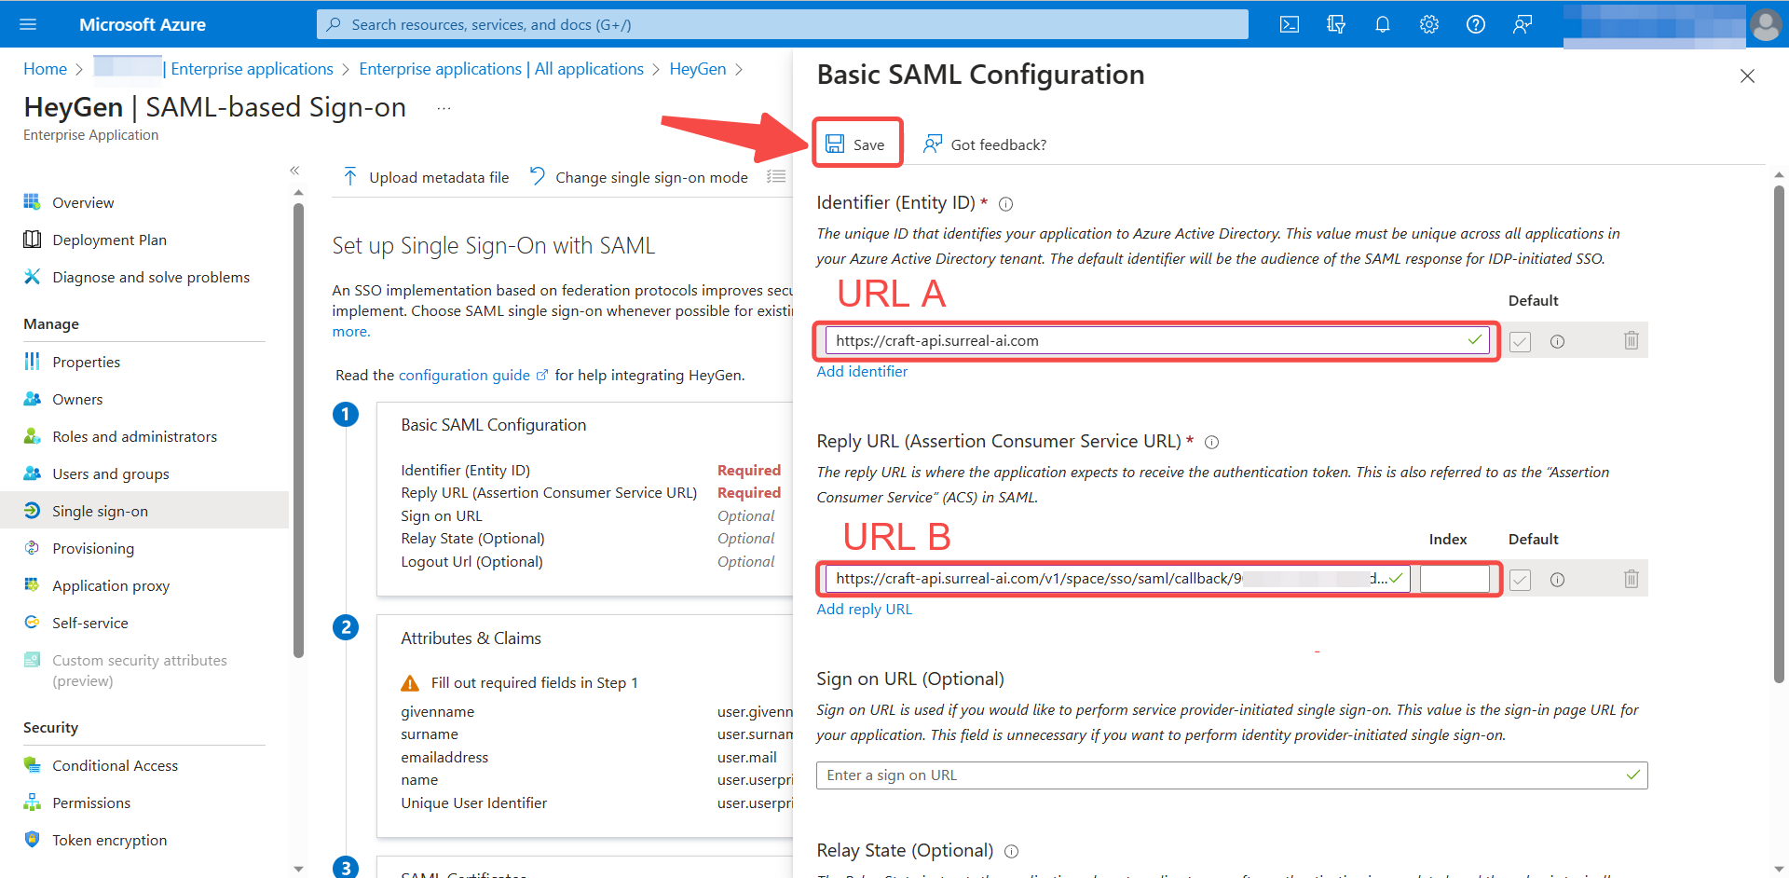This screenshot has height=878, width=1789.
Task: Delete the reply URL entry
Action: [x=1631, y=579]
